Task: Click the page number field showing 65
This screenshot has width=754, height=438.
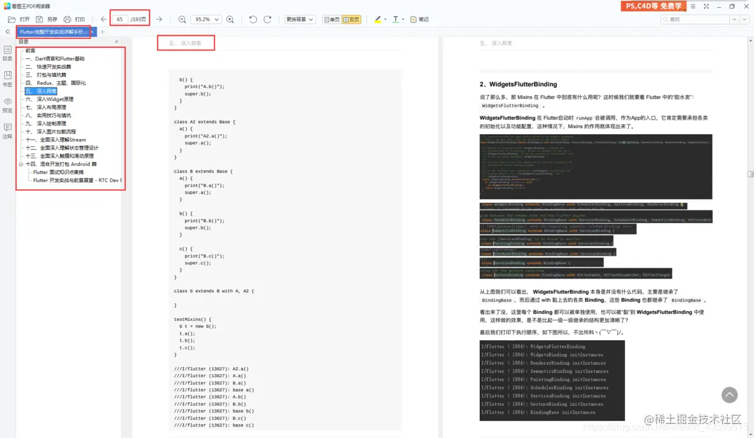Action: (x=120, y=19)
